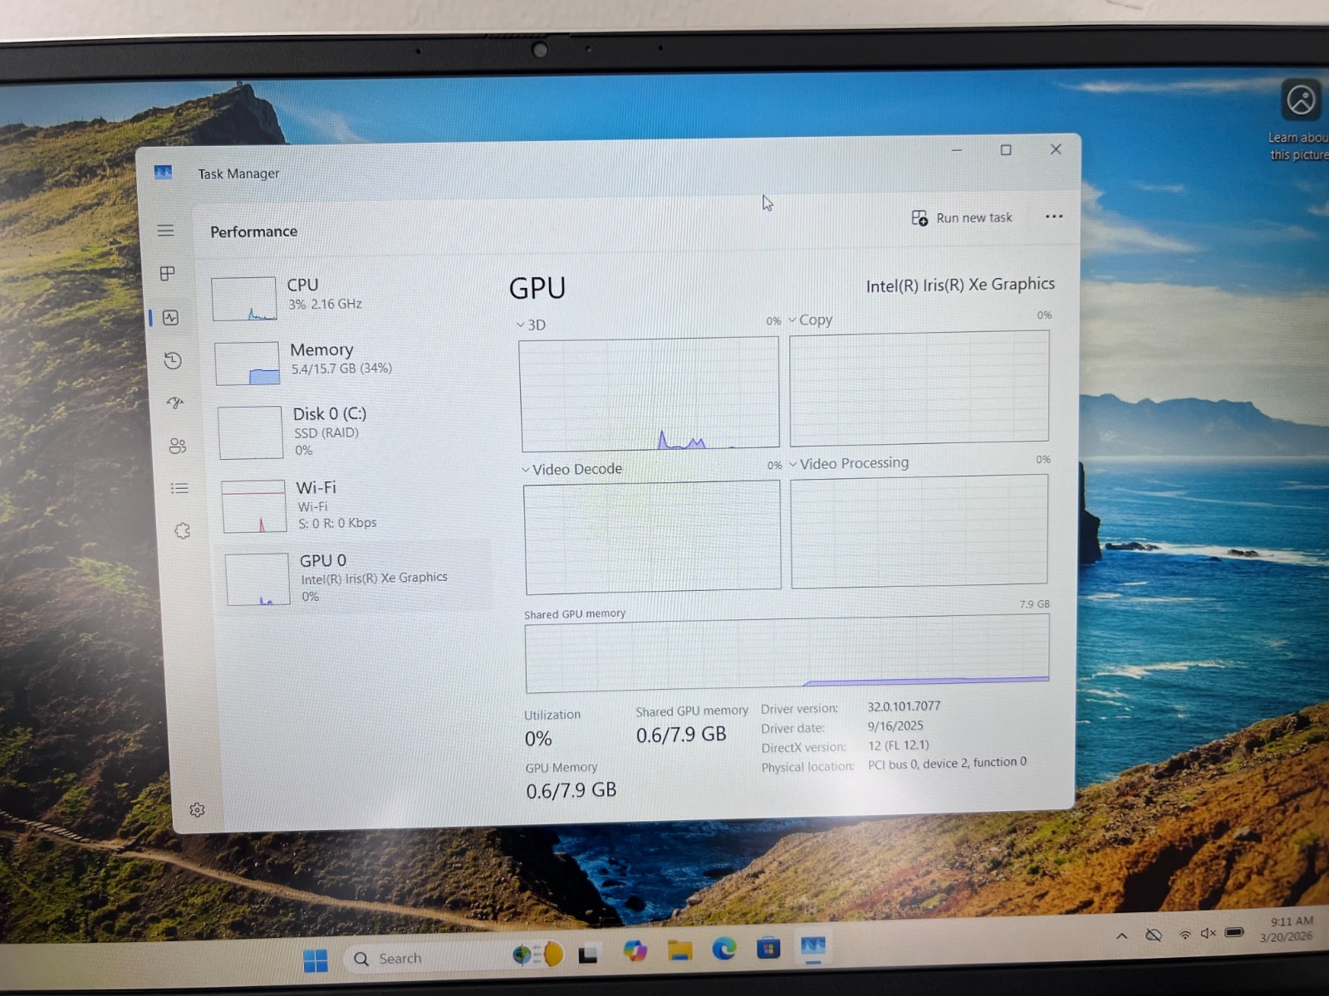1329x996 pixels.
Task: Click the Wi-Fi tray icon
Action: pyautogui.click(x=1185, y=935)
